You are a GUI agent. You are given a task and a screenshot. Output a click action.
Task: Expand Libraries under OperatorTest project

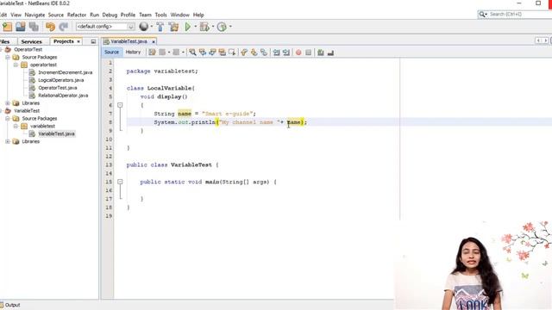click(x=8, y=103)
